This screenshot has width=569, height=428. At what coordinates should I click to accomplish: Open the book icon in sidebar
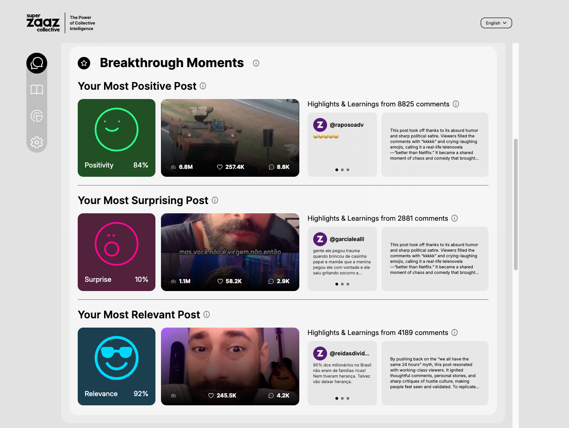point(37,90)
